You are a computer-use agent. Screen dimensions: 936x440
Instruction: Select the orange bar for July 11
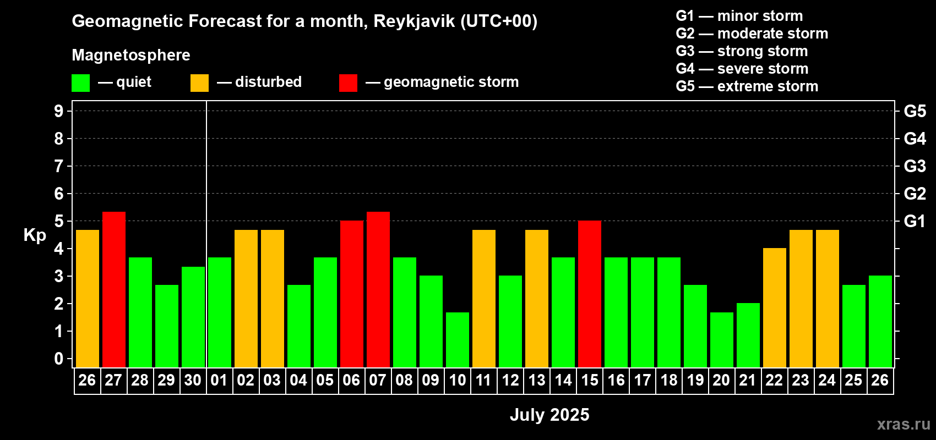coord(484,299)
